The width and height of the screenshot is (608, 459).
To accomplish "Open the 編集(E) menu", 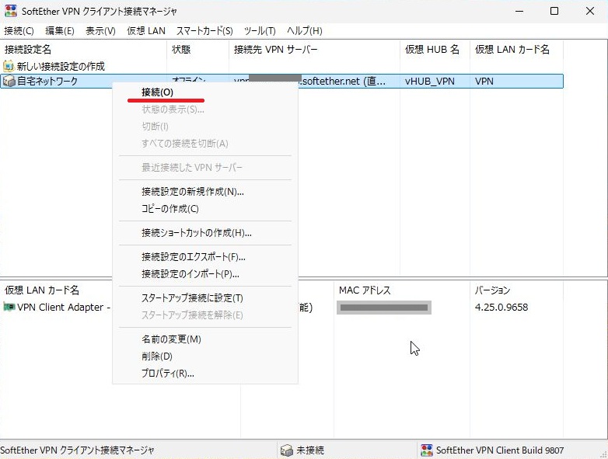I will tap(60, 31).
